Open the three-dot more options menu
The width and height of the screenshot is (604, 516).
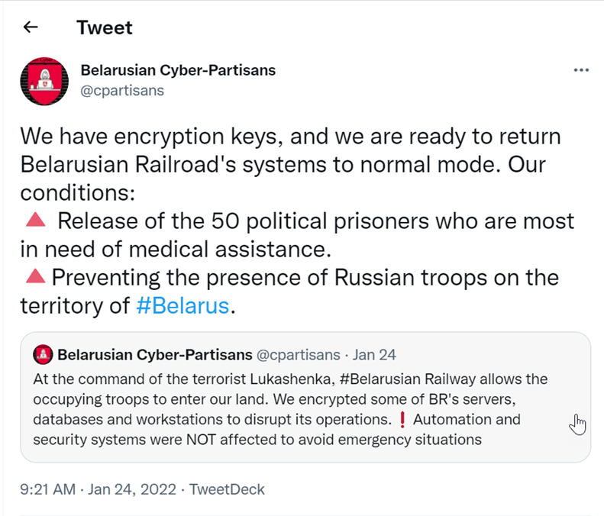[581, 70]
